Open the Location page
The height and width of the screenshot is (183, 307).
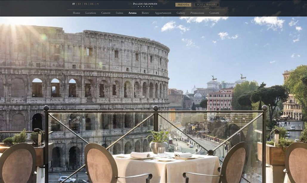click(91, 13)
